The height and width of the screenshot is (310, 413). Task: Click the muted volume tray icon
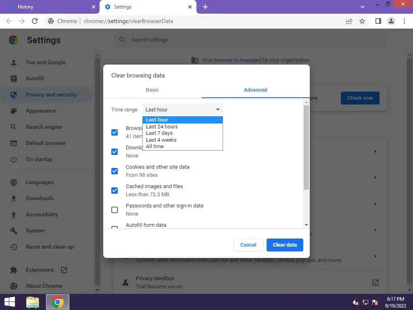pyautogui.click(x=355, y=302)
